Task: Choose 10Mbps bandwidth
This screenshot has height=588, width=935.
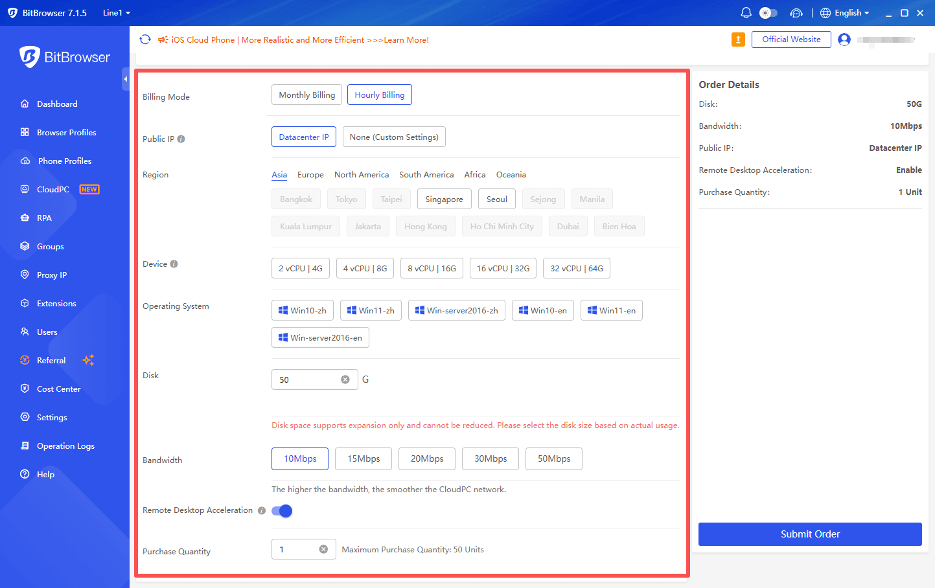Action: click(x=300, y=458)
